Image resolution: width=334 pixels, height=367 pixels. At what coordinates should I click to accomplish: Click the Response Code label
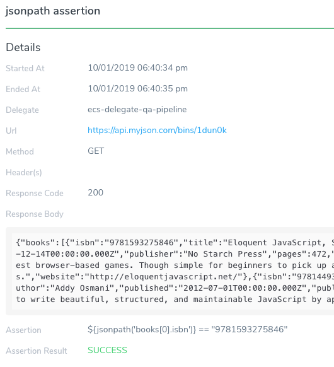[35, 194]
